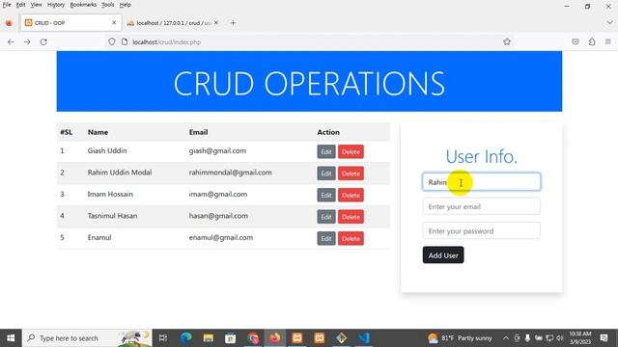Select the email giash@gmail.com
The width and height of the screenshot is (618, 347).
point(217,150)
